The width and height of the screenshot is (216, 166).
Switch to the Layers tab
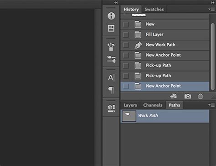point(130,105)
